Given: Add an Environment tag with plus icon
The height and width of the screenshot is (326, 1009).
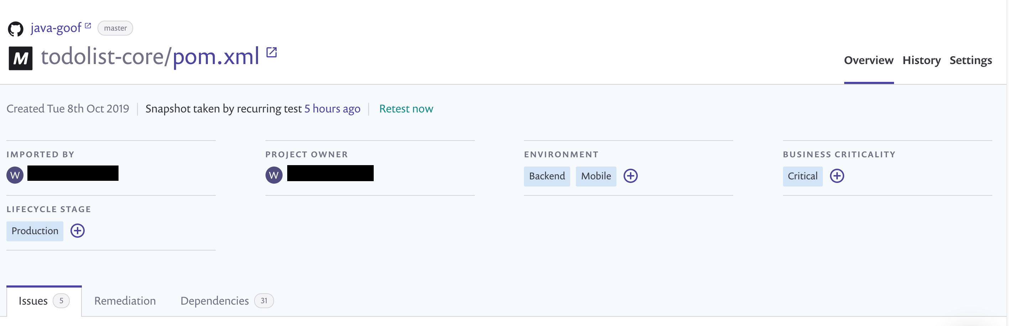Looking at the screenshot, I should 630,176.
